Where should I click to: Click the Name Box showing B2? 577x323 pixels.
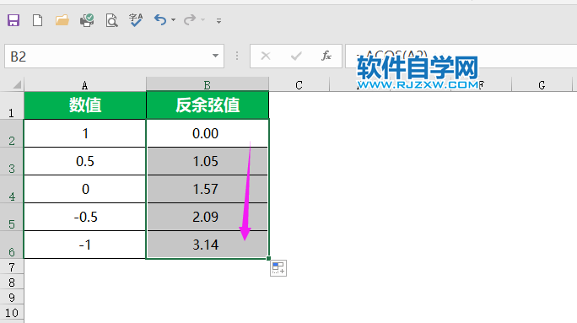(x=107, y=57)
